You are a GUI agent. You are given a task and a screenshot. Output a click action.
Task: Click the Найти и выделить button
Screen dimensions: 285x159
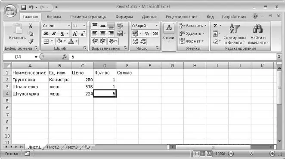click(258, 34)
